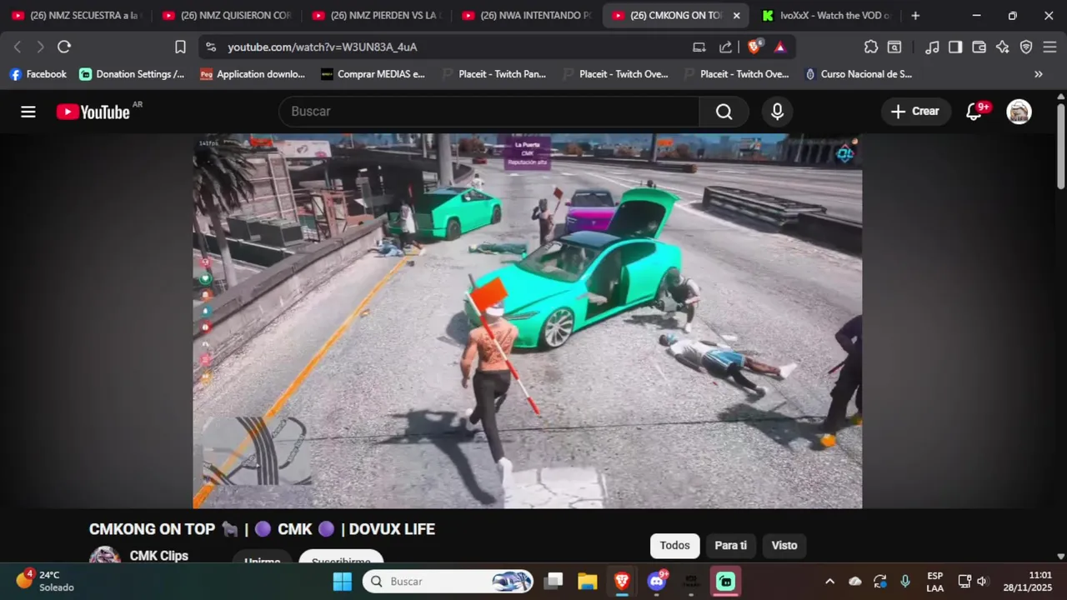The width and height of the screenshot is (1067, 600).
Task: Select the Para ti filter chip
Action: tap(730, 546)
